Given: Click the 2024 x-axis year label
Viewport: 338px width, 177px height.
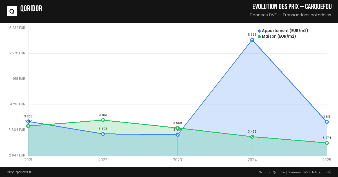Looking at the screenshot, I should pos(252,160).
